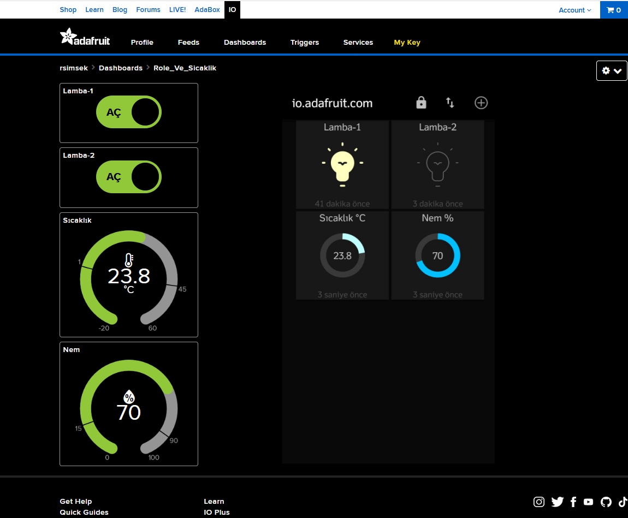Open the AdaBox link
This screenshot has width=628, height=518.
[x=207, y=10]
